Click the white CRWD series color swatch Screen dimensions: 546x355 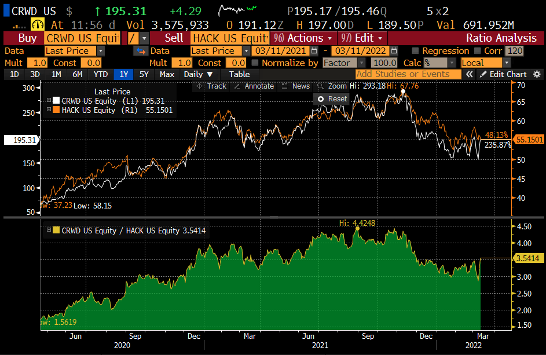coord(56,101)
